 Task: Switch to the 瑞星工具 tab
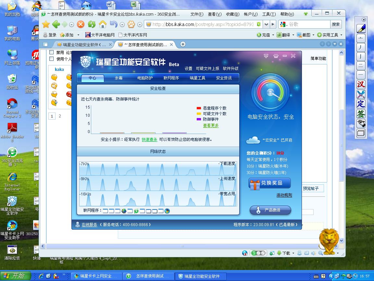(x=197, y=78)
